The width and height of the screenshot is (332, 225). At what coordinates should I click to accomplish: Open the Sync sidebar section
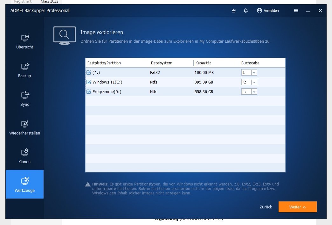click(x=24, y=99)
